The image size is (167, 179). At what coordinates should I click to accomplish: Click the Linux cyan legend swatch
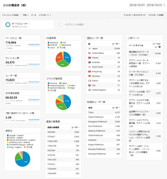click(x=49, y=47)
